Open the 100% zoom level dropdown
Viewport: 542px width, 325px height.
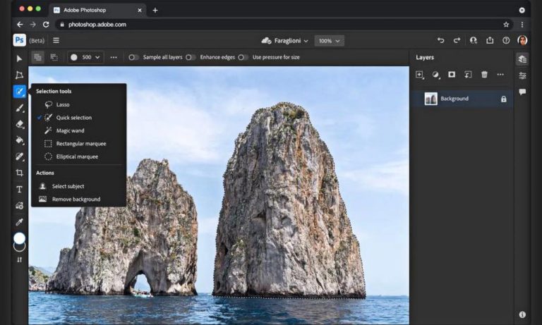(x=329, y=41)
